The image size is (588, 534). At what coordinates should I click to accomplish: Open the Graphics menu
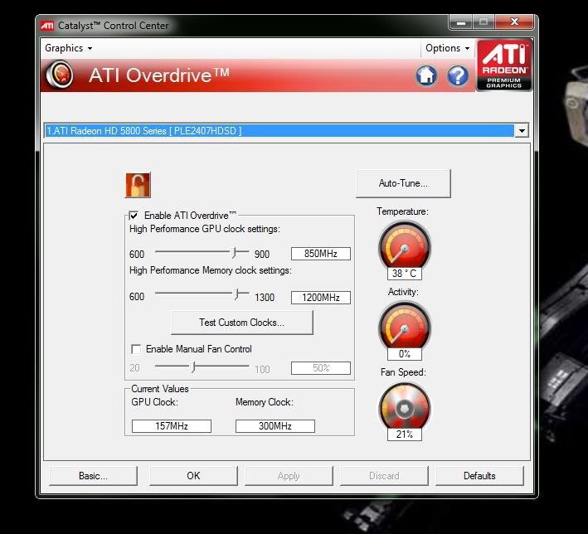[x=68, y=48]
